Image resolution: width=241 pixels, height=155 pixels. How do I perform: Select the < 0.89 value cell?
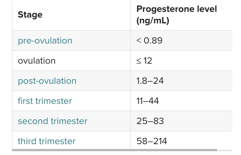[x=181, y=41]
